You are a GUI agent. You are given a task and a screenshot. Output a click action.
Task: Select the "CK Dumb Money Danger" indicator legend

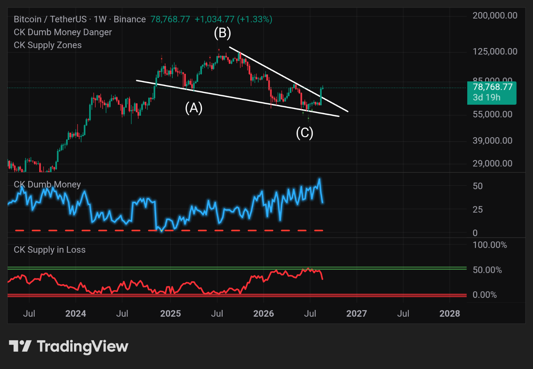63,32
